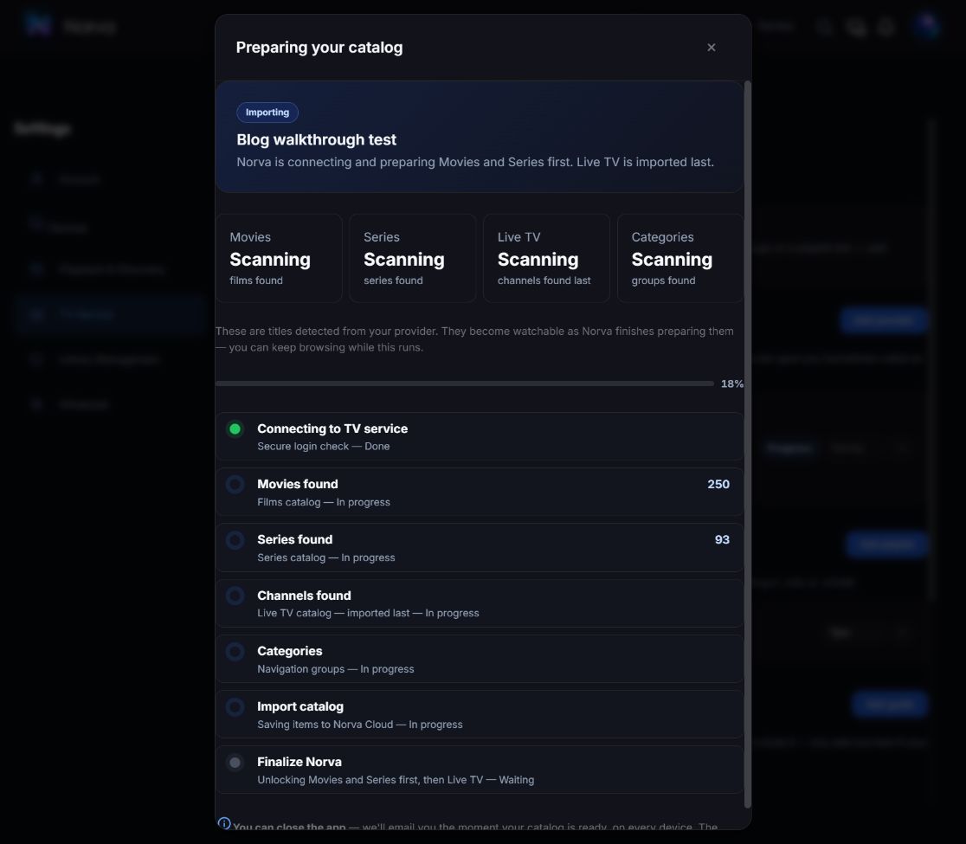Click status circle next to Import catalog
Screen dimensions: 966x844
click(235, 706)
